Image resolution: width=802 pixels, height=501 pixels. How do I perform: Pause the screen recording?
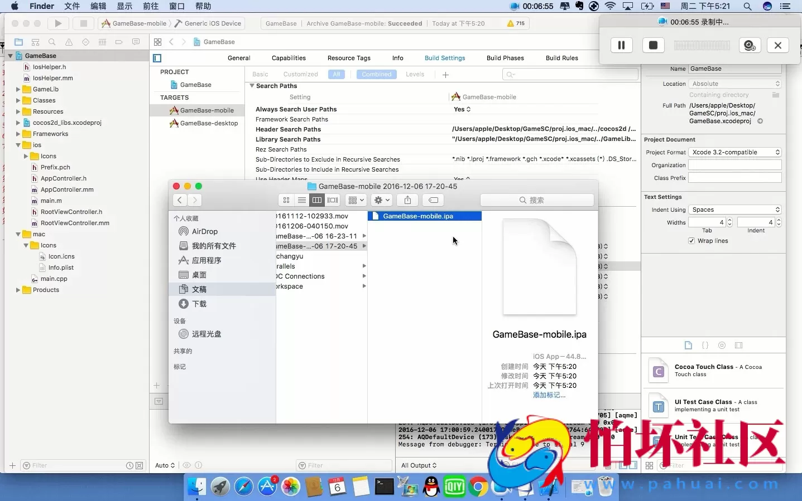pyautogui.click(x=621, y=45)
